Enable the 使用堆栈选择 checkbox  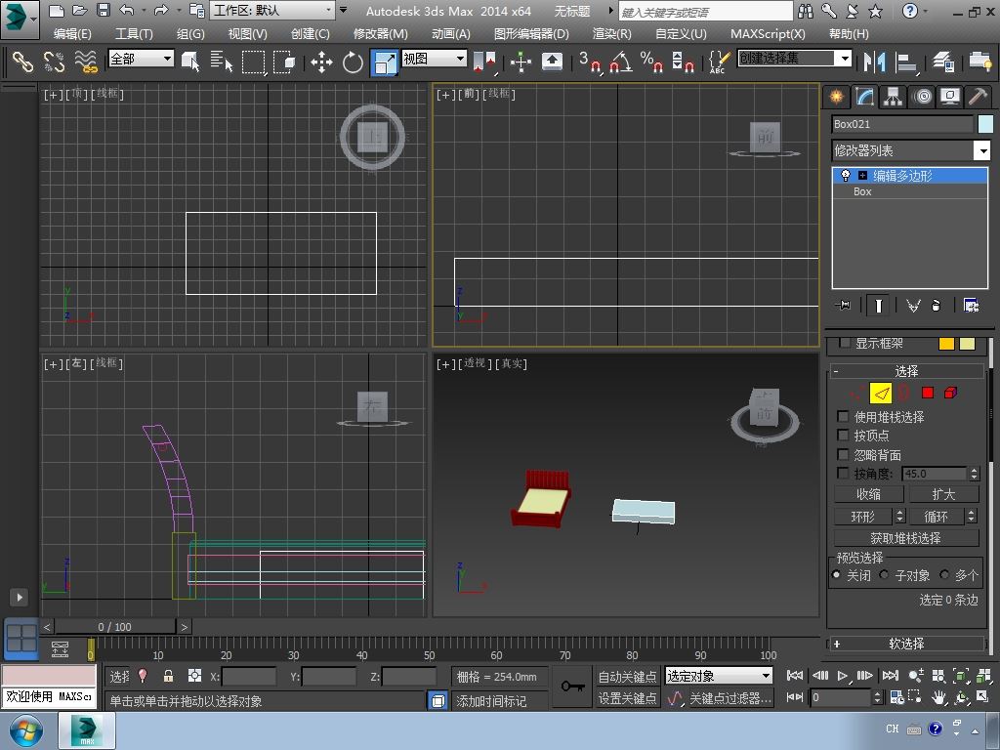coord(843,416)
